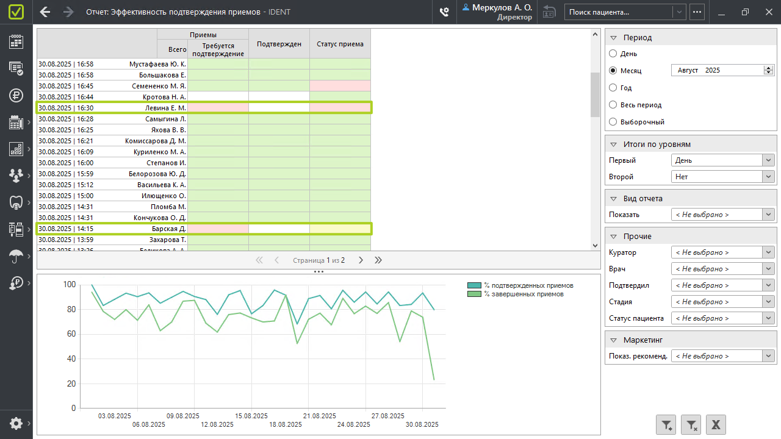This screenshot has width=781, height=439.
Task: Open the bar chart reports sidebar icon
Action: coord(16,149)
